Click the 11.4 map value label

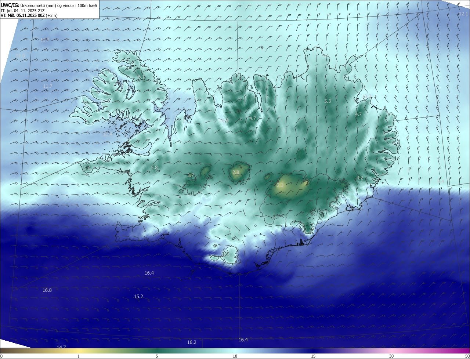108,135
